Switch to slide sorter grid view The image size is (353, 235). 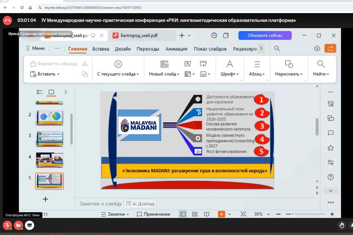coord(195,214)
